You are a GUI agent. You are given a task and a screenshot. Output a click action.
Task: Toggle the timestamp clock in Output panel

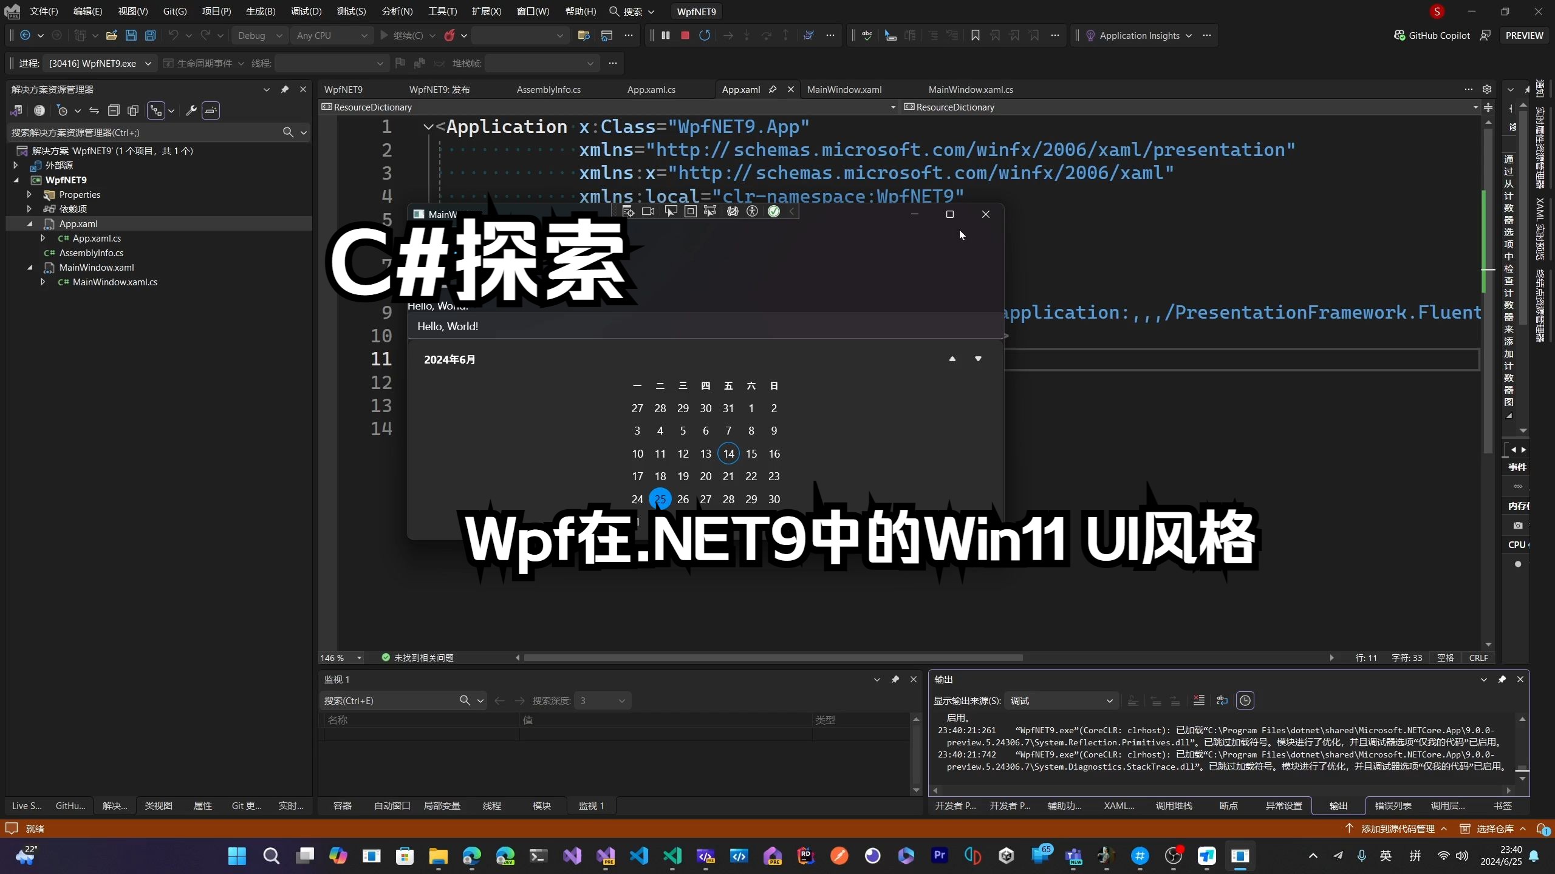pos(1245,700)
